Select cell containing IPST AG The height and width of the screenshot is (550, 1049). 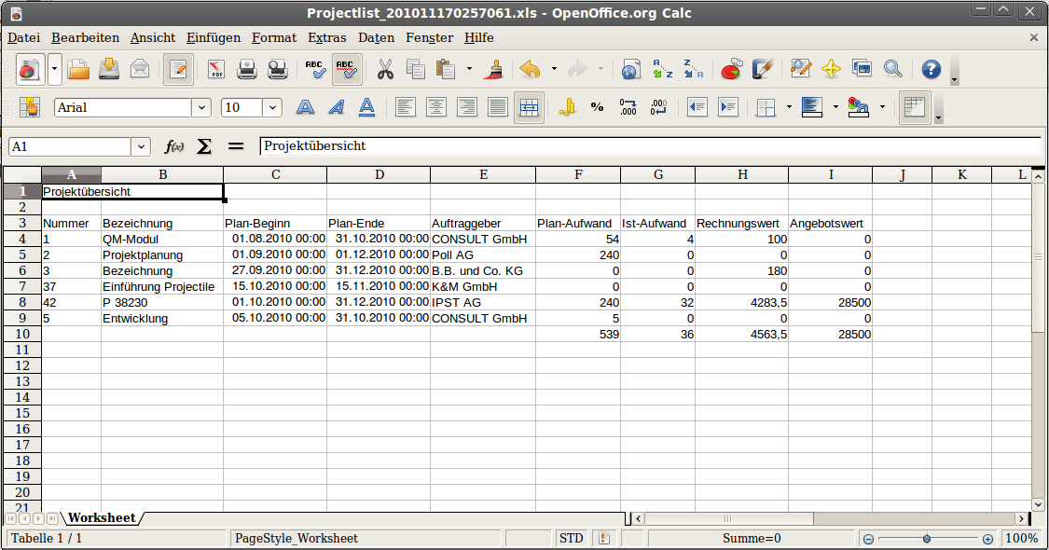coord(482,302)
